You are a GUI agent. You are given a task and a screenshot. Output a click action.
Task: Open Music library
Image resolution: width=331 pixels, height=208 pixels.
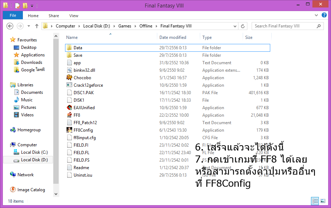pos(23,100)
